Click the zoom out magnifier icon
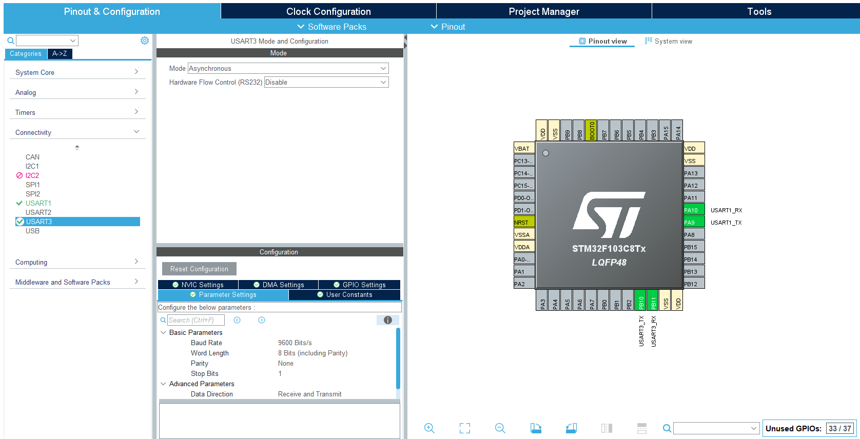 coord(500,428)
